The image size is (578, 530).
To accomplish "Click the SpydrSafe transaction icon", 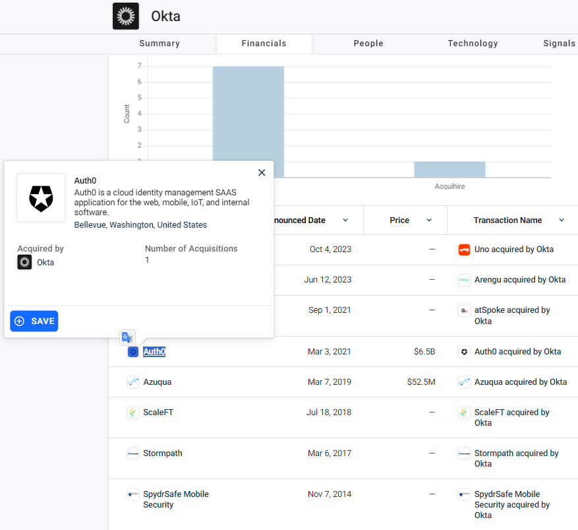I will [x=464, y=494].
